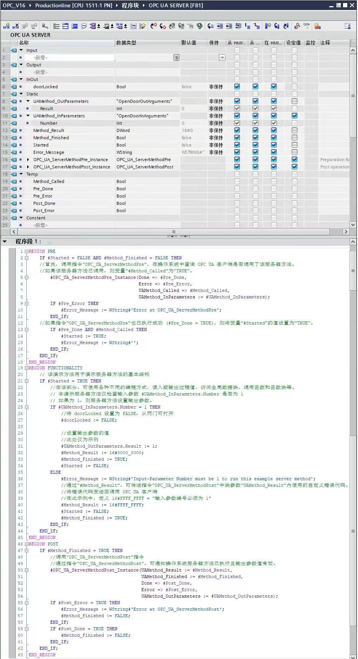Collapse the Input section
This screenshot has width=358, height=659.
(21, 50)
